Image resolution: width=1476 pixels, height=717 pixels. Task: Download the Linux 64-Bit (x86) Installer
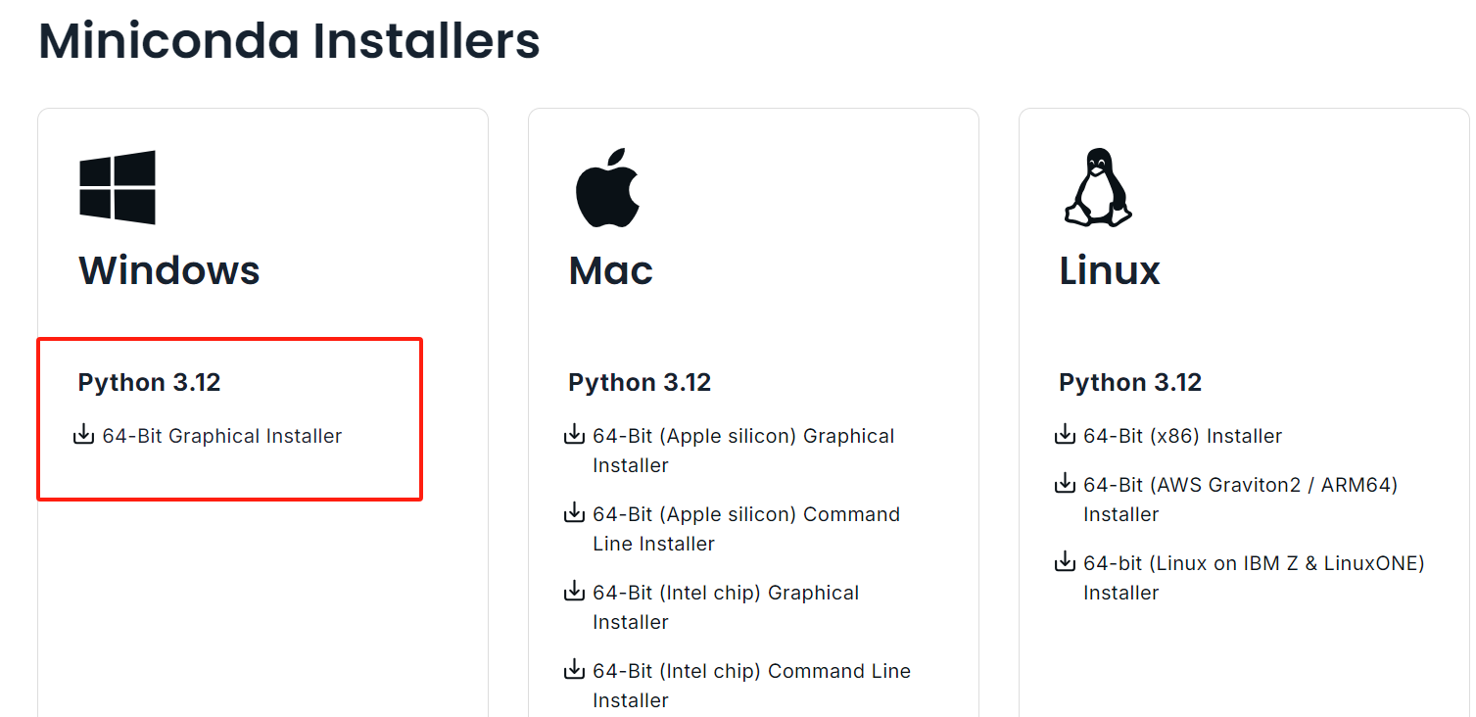coord(1182,436)
